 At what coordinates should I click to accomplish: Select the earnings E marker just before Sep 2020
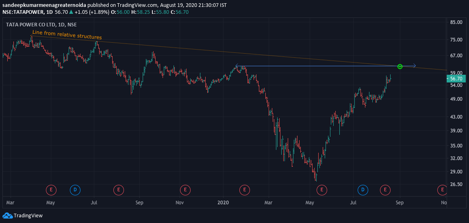pyautogui.click(x=385, y=190)
